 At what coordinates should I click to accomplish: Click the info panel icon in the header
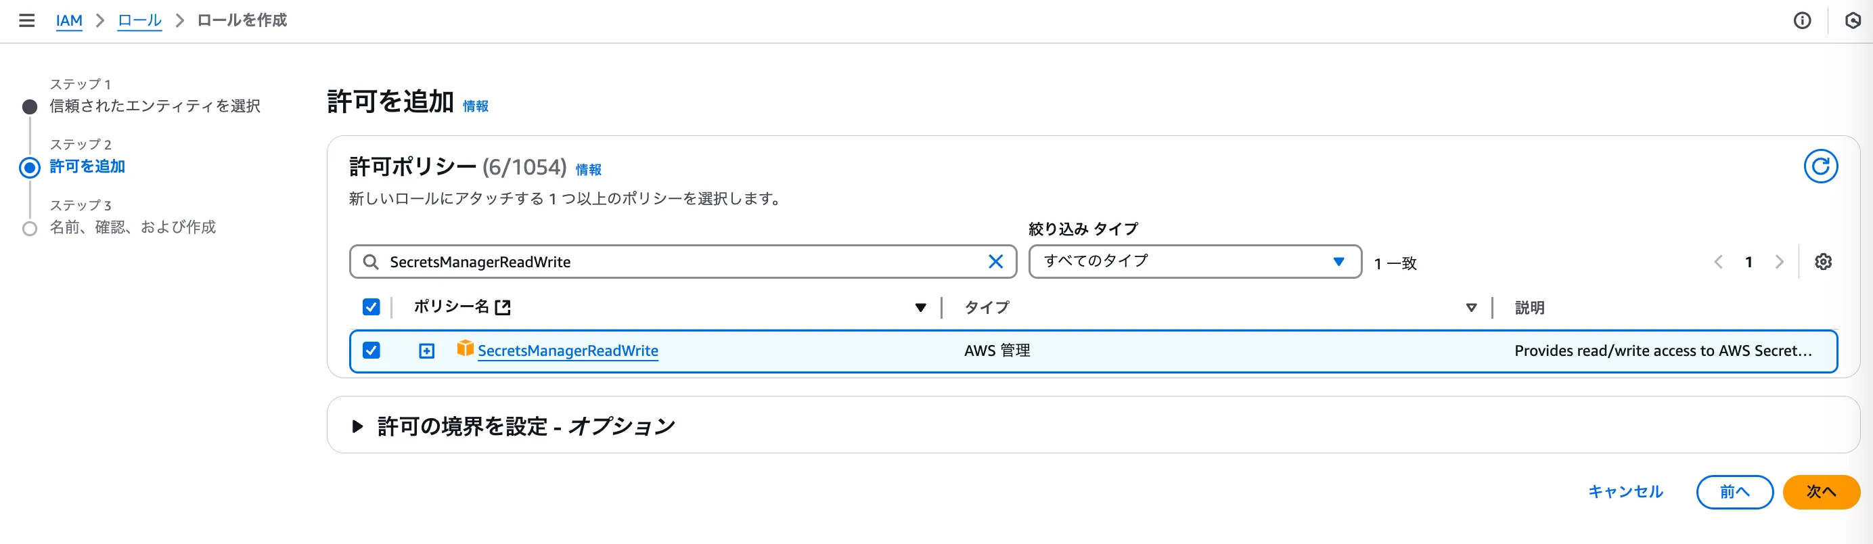(1802, 20)
